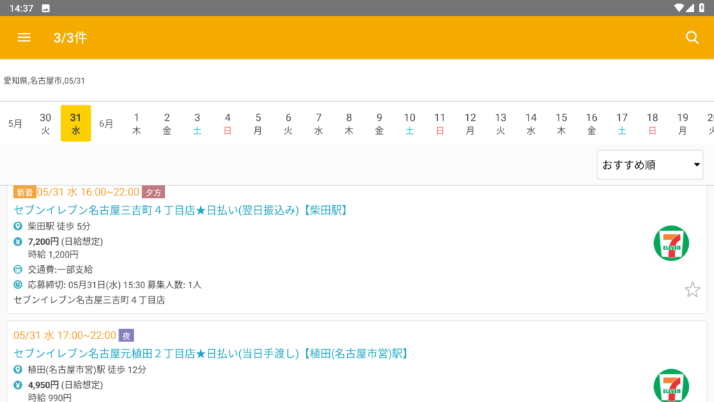Viewport: 714px width, 402px height.
Task: Tap the 3/3件 results count title
Action: 70,38
